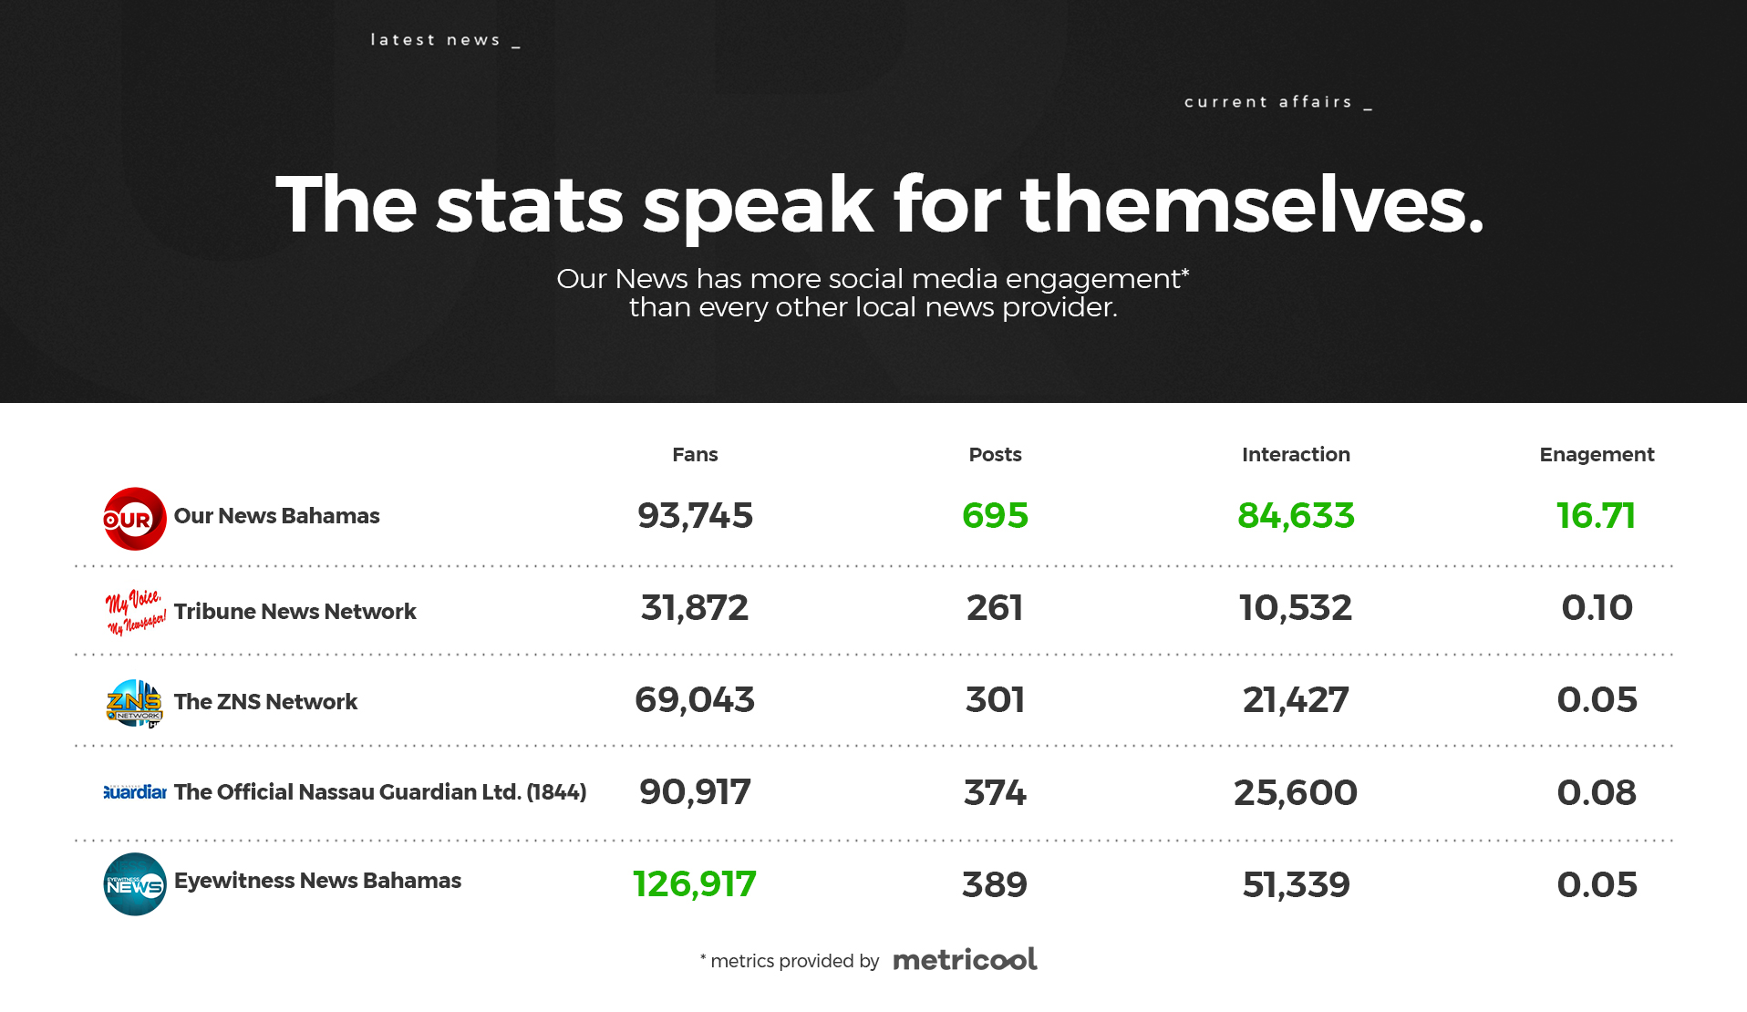
Task: Open the latest news menu item
Action: [x=436, y=40]
